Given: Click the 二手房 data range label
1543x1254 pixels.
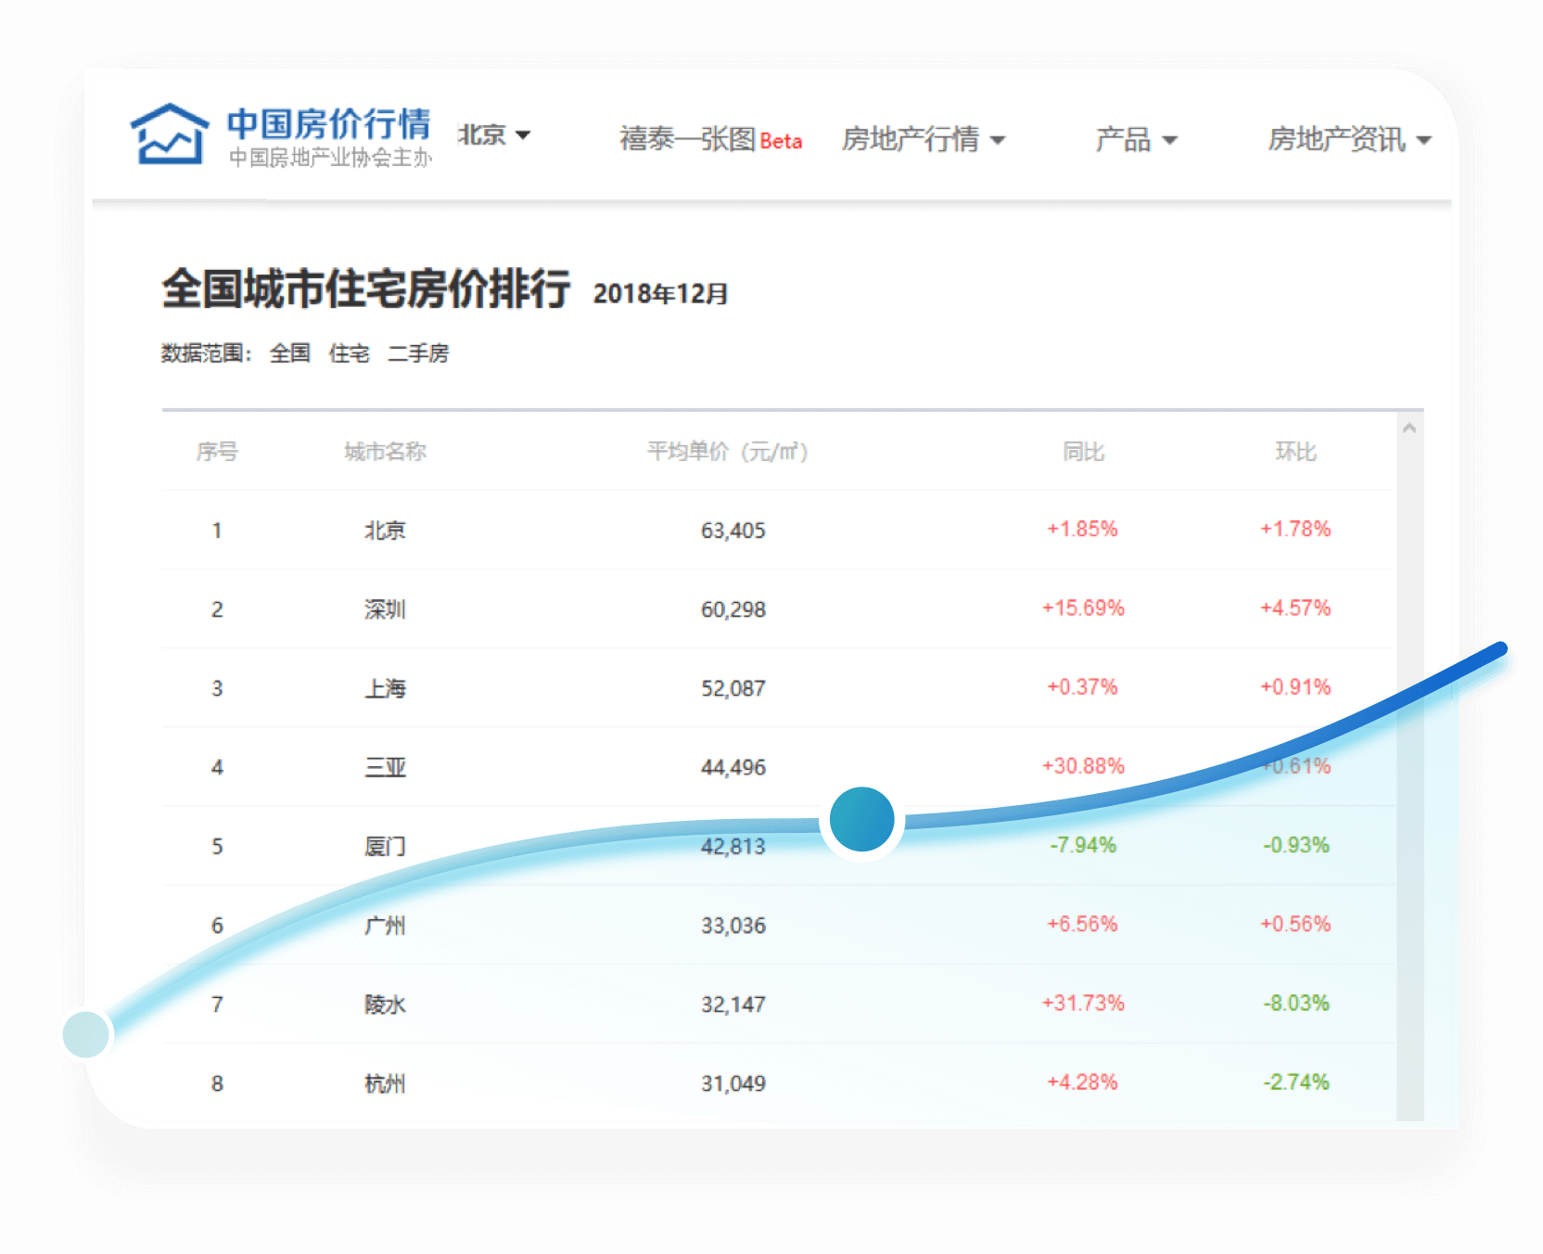Looking at the screenshot, I should pyautogui.click(x=418, y=353).
